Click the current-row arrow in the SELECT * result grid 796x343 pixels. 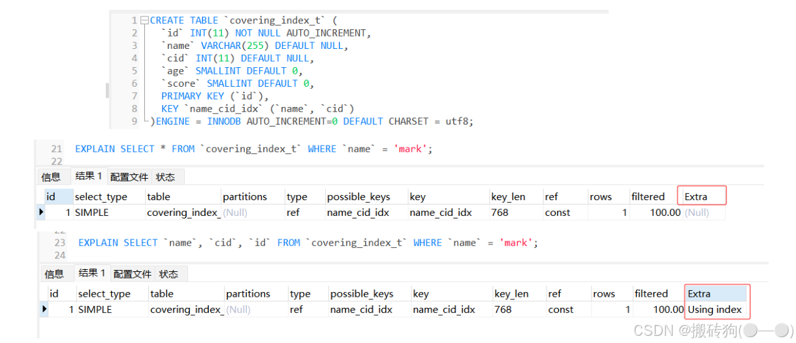coord(42,212)
